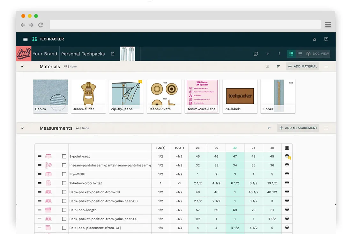This screenshot has width=351, height=234.
Task: Click the Add Measurement button
Action: (298, 128)
